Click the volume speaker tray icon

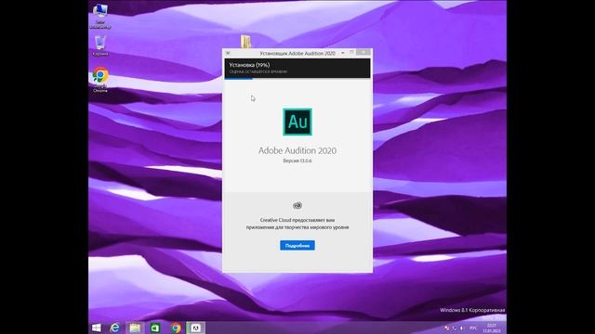click(x=461, y=328)
